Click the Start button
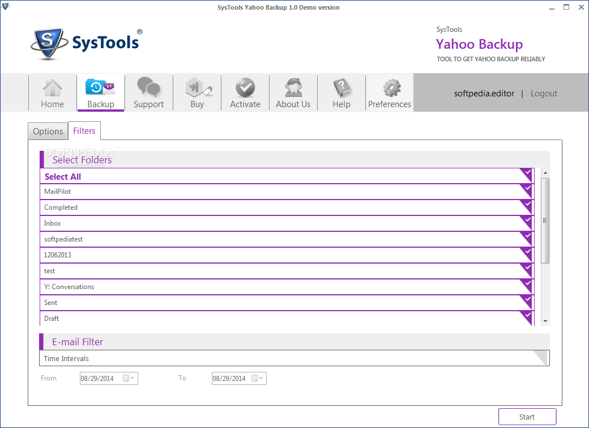The height and width of the screenshot is (428, 589). [x=527, y=417]
